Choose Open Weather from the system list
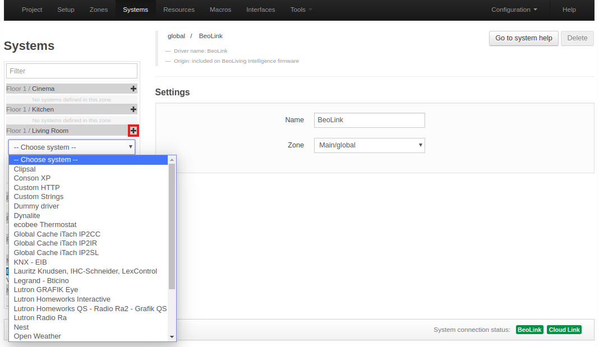The image size is (599, 347). coord(88,336)
